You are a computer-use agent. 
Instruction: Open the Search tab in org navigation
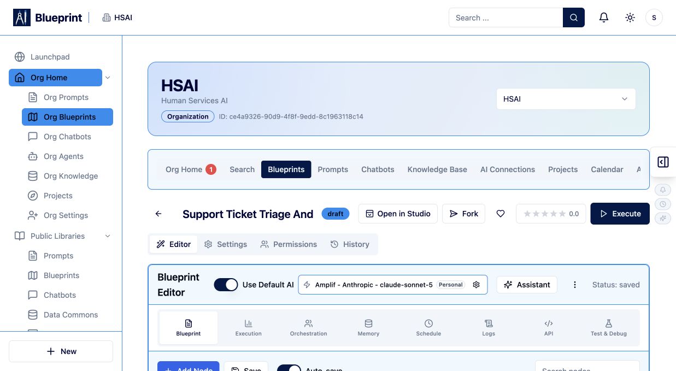click(242, 169)
